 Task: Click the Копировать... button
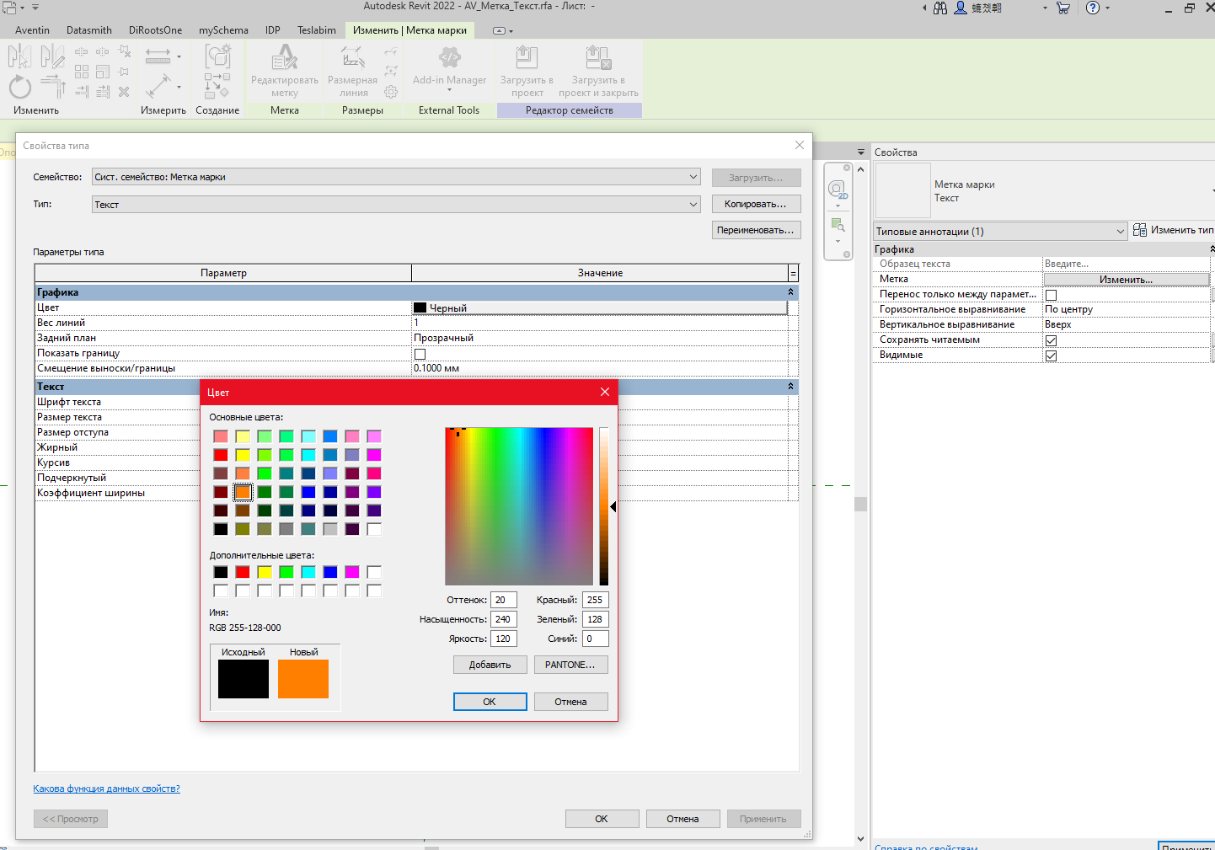[x=756, y=204]
